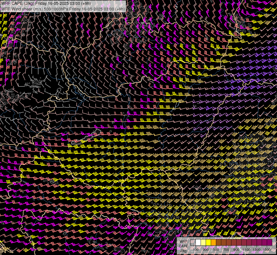Click the legend value 900
The image size is (277, 255).
[x=236, y=250]
